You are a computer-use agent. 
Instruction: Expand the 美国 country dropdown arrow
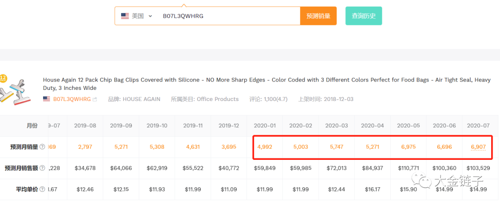click(150, 16)
